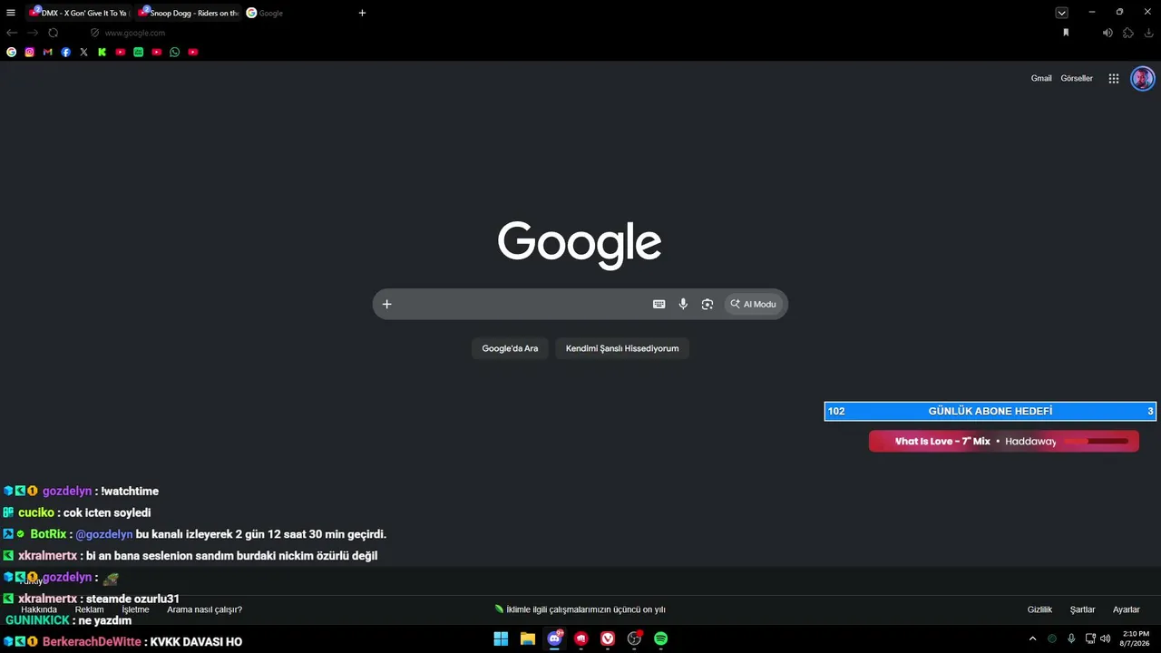Open the Reklam footer link

pos(89,610)
